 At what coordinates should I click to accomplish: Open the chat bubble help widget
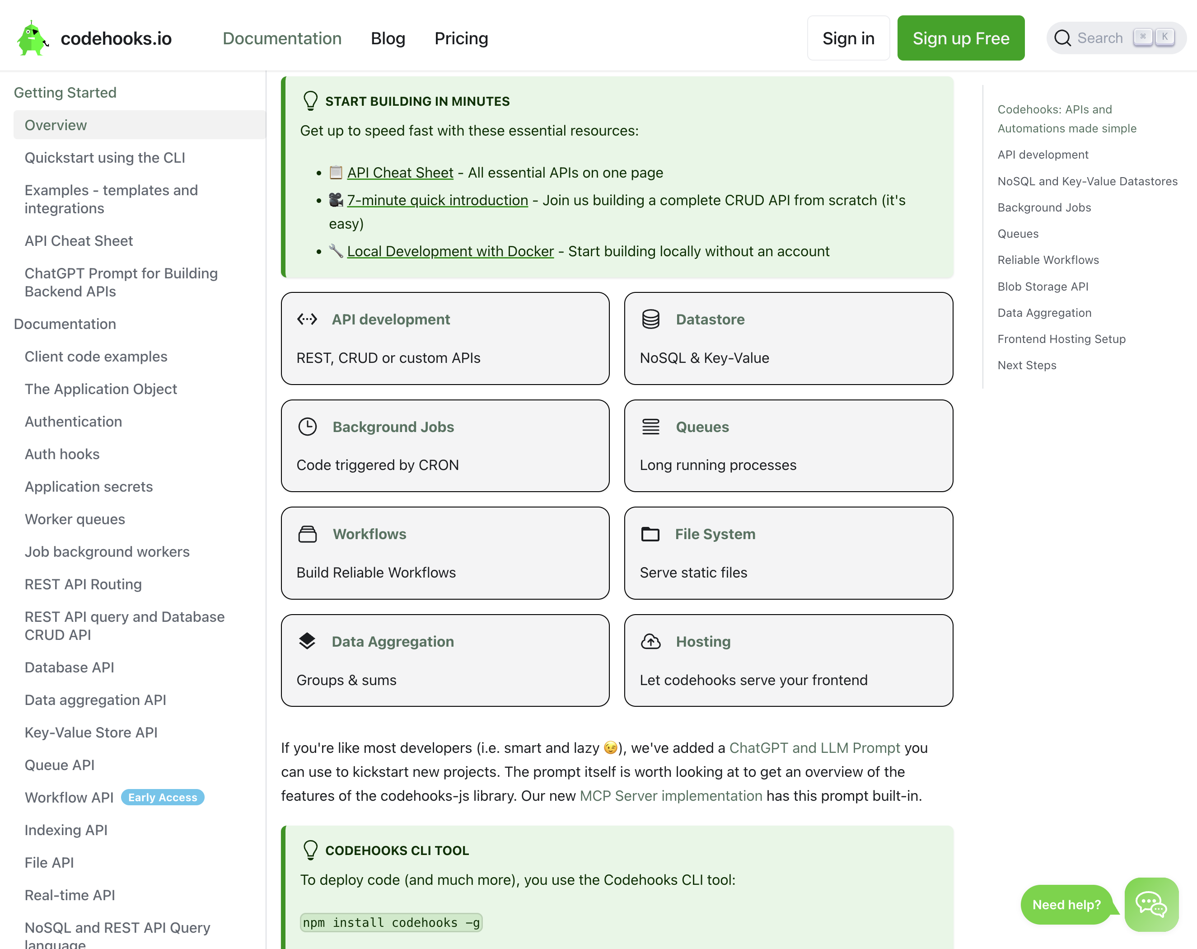1151,904
